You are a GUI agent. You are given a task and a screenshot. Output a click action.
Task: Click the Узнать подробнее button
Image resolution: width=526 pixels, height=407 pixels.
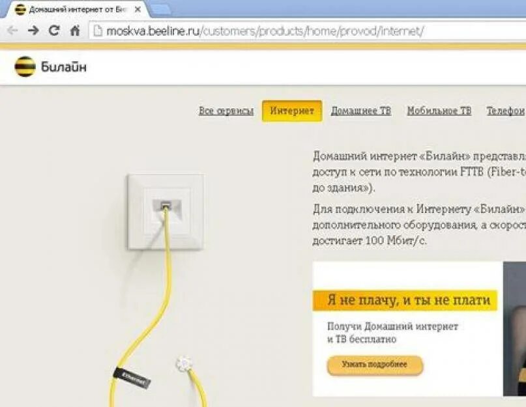coord(375,365)
